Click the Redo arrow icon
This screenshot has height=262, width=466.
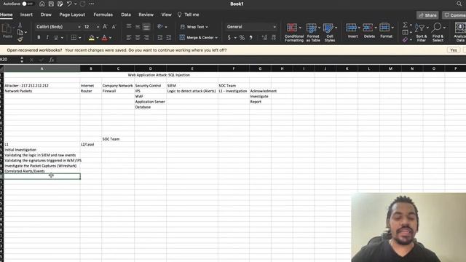pyautogui.click(x=82, y=4)
